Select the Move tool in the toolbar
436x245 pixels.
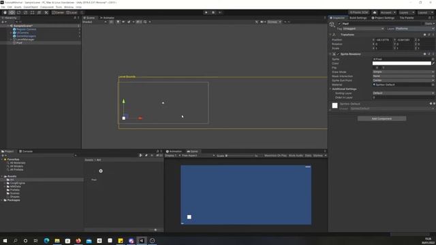coord(12,12)
